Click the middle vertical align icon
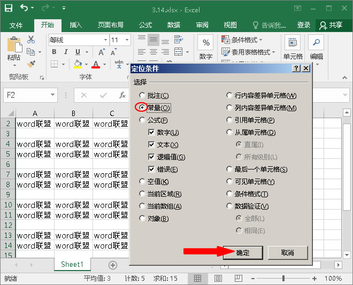Image resolution: width=353 pixels, height=285 pixels. pyautogui.click(x=154, y=40)
